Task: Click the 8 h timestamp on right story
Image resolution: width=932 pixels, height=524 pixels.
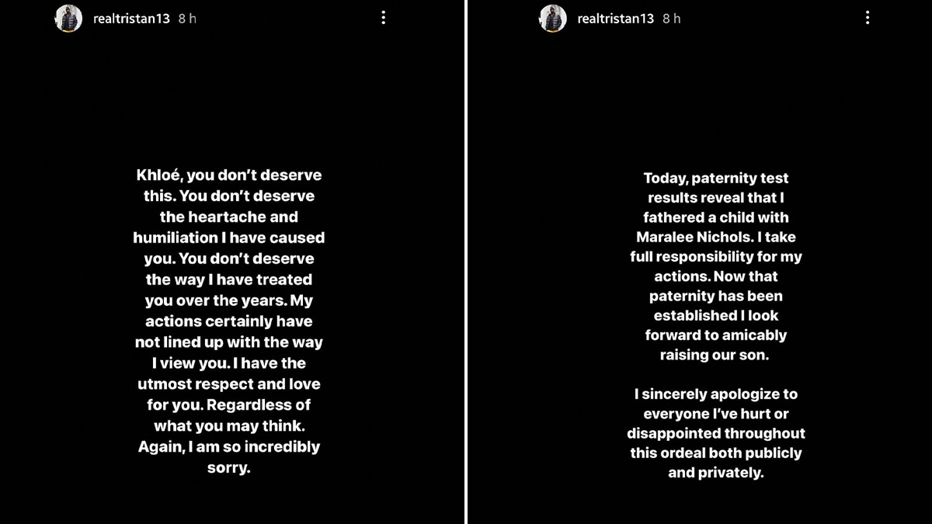Action: point(672,19)
